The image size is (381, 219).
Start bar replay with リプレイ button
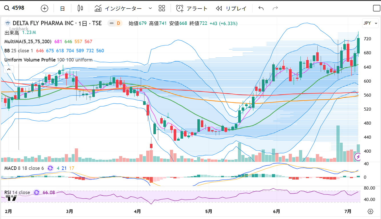click(231, 8)
